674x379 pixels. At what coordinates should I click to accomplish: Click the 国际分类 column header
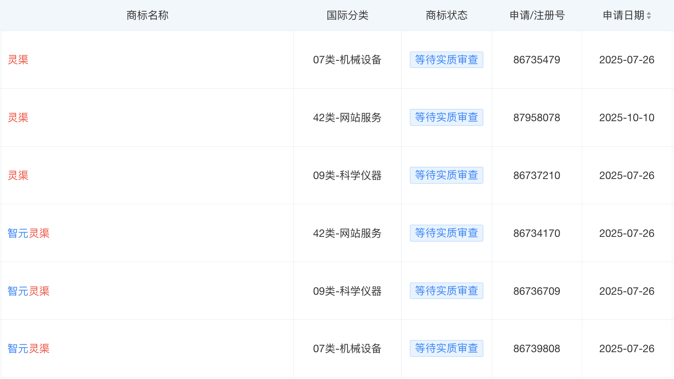[347, 16]
